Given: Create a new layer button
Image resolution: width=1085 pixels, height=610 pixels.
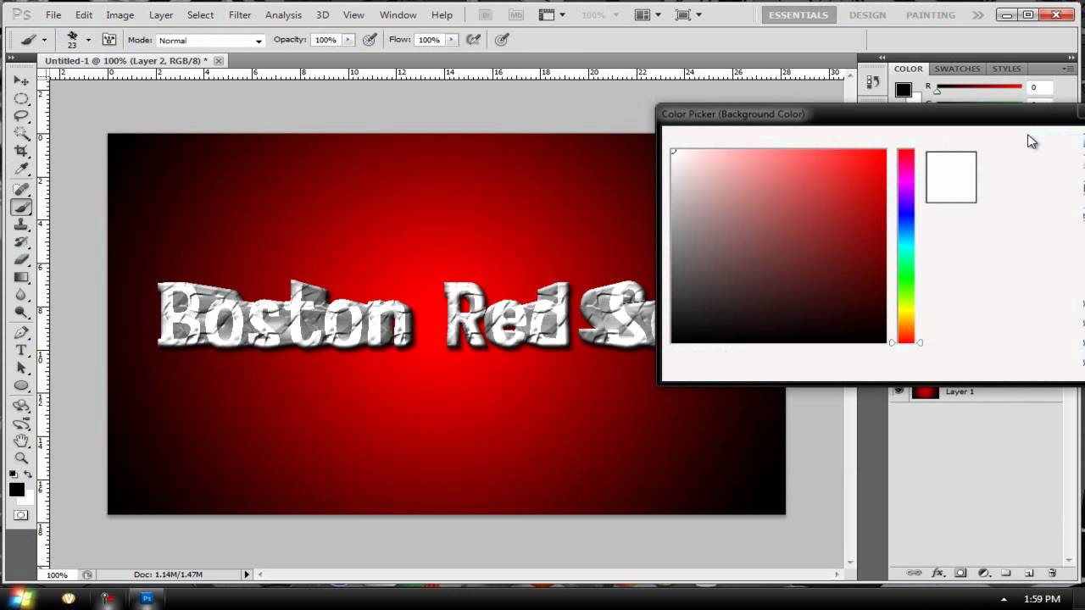Looking at the screenshot, I should coord(1029,573).
